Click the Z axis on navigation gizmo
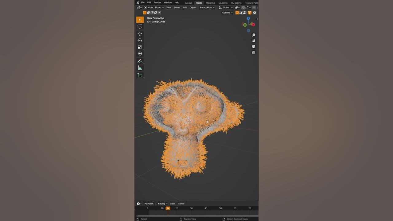This screenshot has height=221, width=393. point(248,18)
